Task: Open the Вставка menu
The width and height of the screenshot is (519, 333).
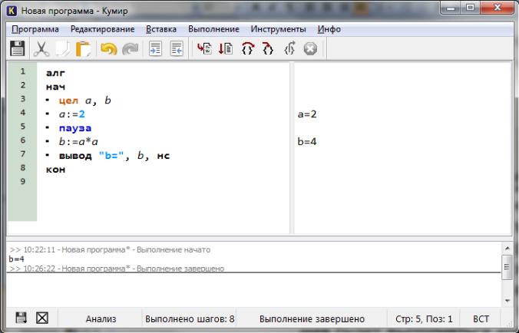Action: click(x=161, y=29)
